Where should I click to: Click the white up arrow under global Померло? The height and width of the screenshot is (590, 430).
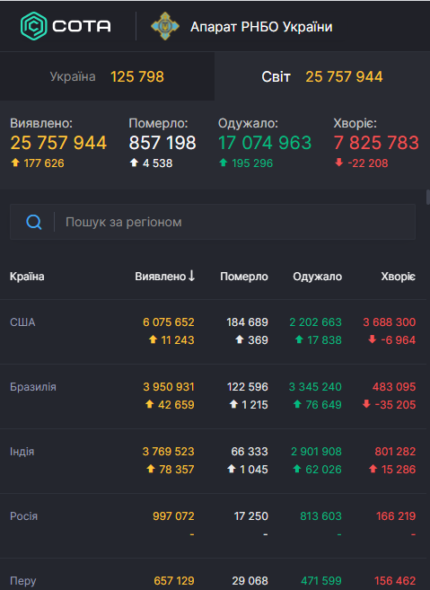(134, 163)
